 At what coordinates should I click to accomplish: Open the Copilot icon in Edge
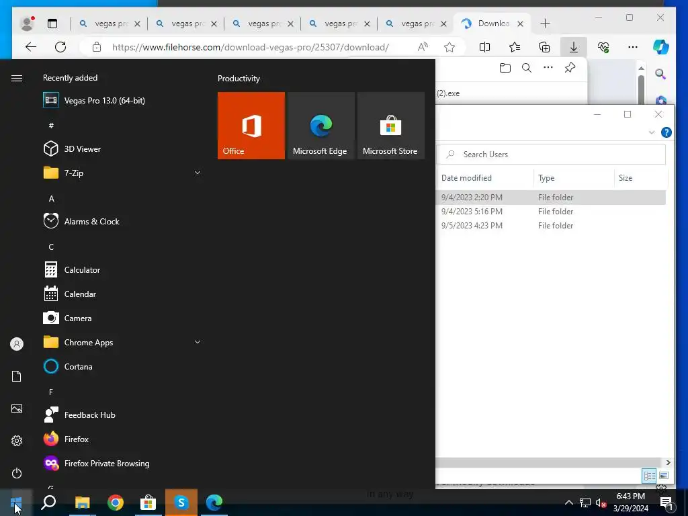[661, 47]
